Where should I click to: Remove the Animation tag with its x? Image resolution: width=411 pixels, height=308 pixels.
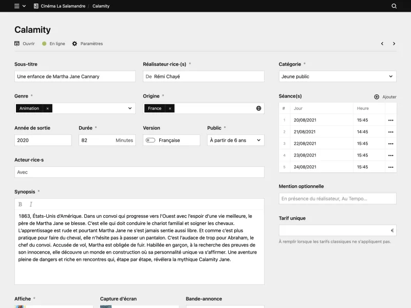[x=47, y=108]
